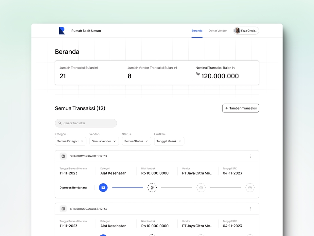This screenshot has width=314, height=236.
Task: Open the Semua Kategori dropdown
Action: coord(71,141)
